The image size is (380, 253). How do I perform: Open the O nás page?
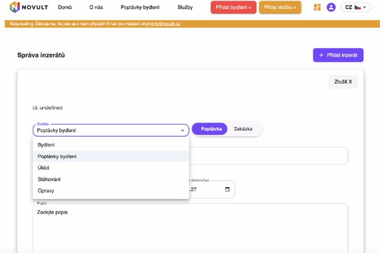96,8
